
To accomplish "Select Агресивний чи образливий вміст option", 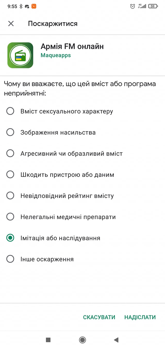I will click(10, 153).
